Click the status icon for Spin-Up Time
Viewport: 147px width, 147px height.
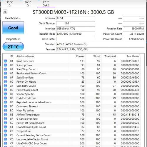6,65
